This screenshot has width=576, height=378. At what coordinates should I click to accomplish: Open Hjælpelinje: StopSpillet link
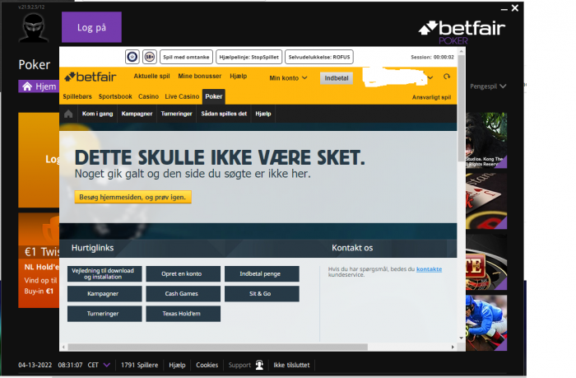[249, 57]
